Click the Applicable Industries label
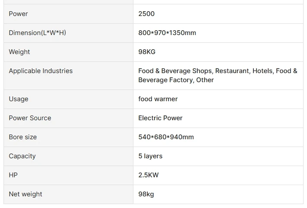Viewport: 307px width, 208px height. pyautogui.click(x=41, y=71)
